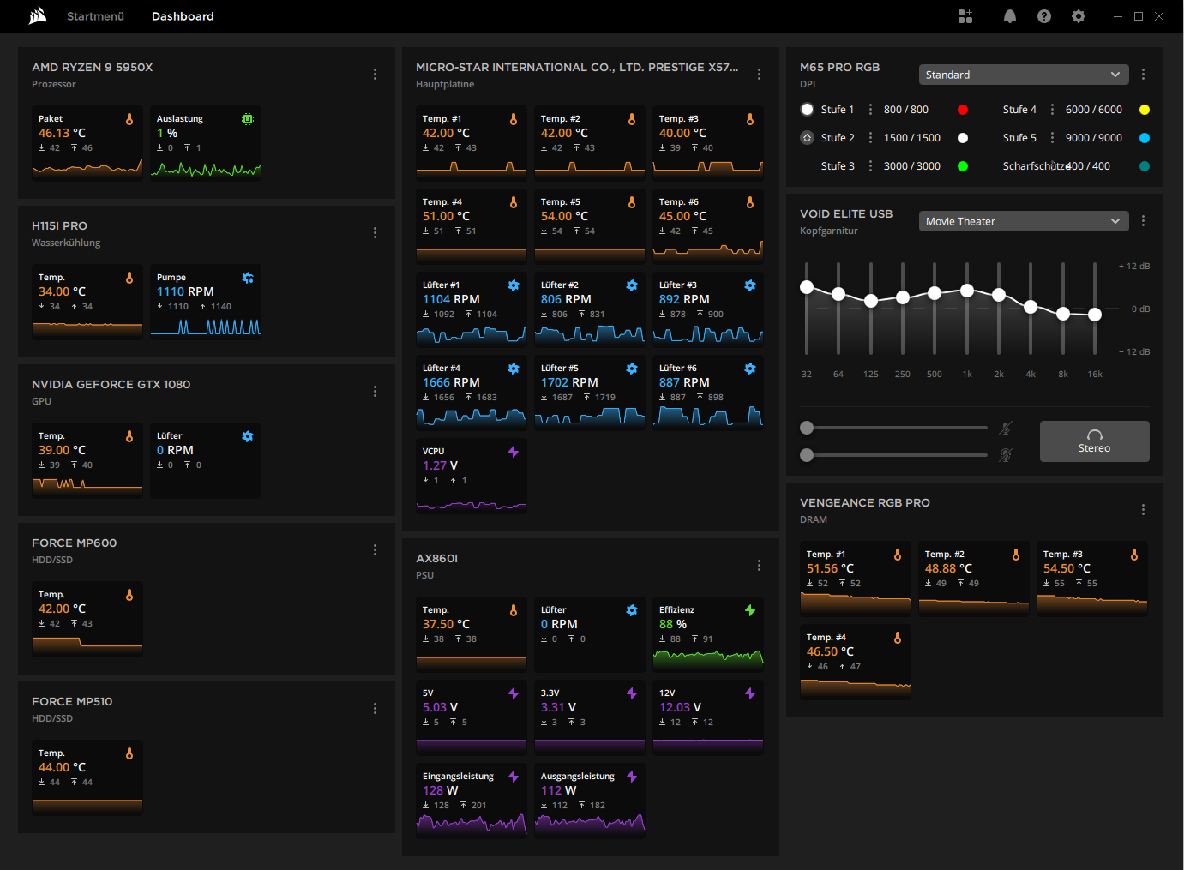
Task: Open VOID ELITE USB card options menu
Action: tap(1143, 221)
